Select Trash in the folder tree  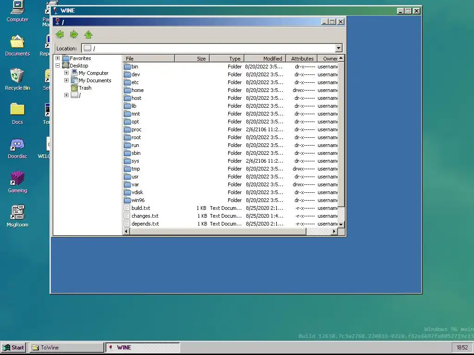point(85,88)
